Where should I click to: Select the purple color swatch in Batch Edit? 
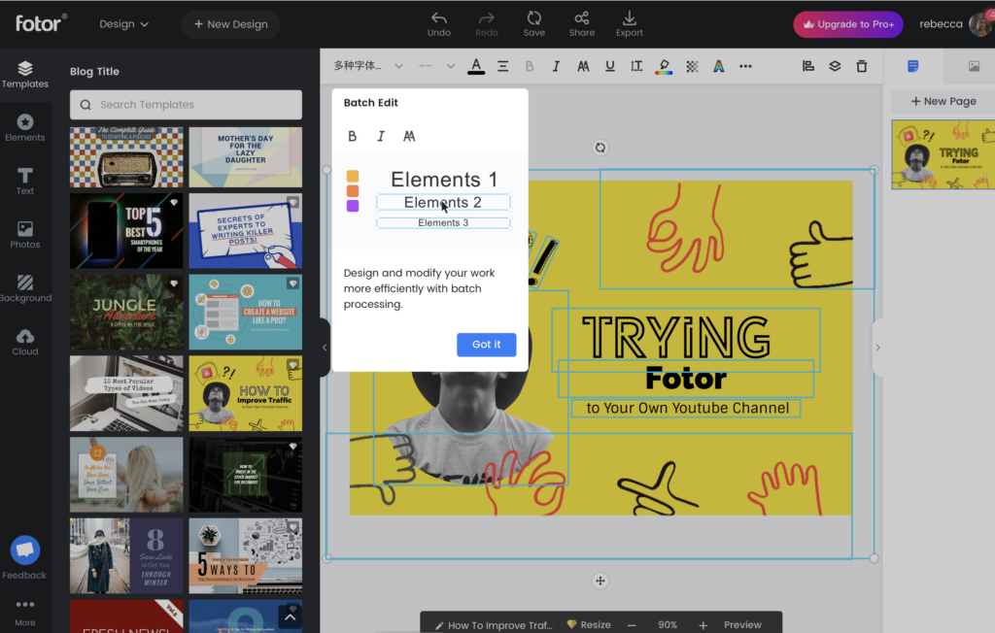point(353,206)
